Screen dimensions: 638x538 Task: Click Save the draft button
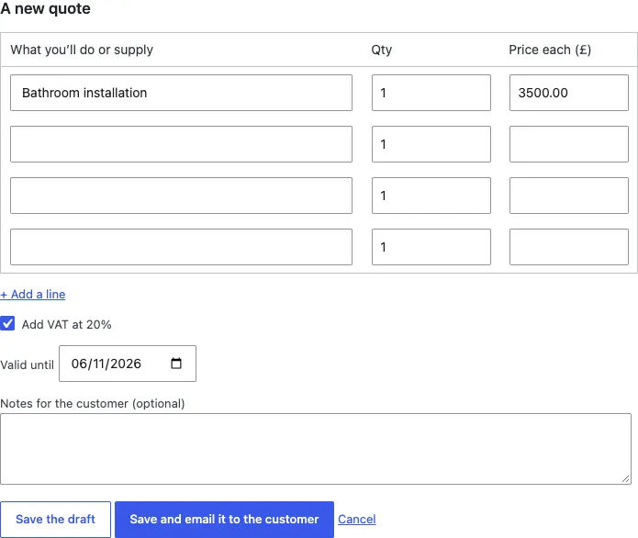click(x=55, y=520)
